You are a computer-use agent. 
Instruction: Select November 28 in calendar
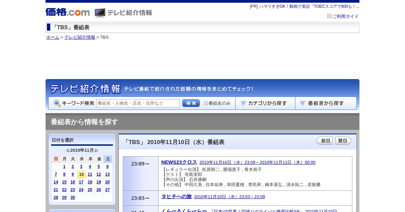click(56, 198)
